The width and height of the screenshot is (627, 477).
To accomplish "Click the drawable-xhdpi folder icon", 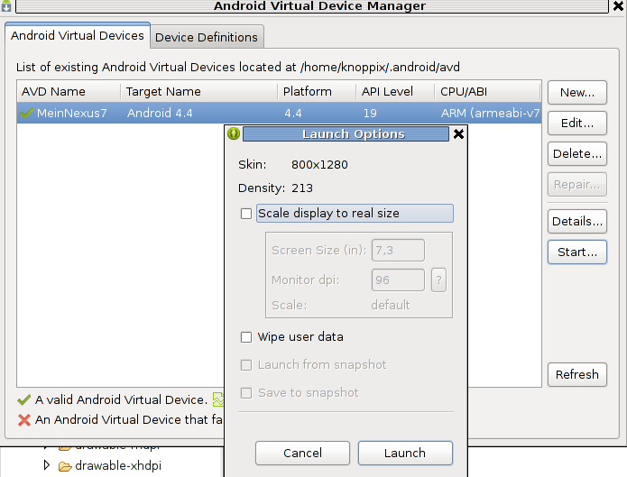I will coord(65,466).
